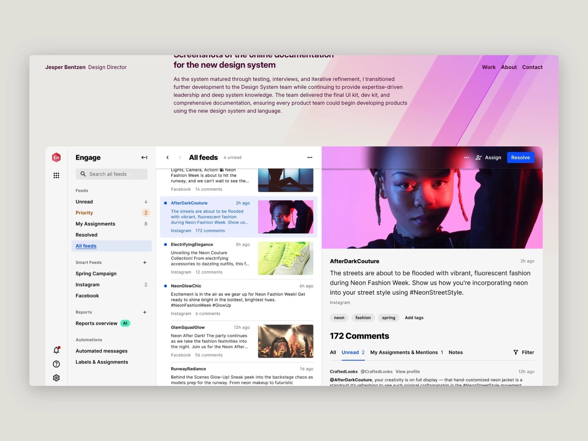Image resolution: width=588 pixels, height=441 pixels.
Task: Open notifications bell icon
Action: [x=56, y=350]
